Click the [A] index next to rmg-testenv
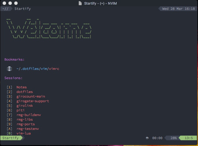Image resolution: width=198 pixels, height=146 pixels. (10, 129)
